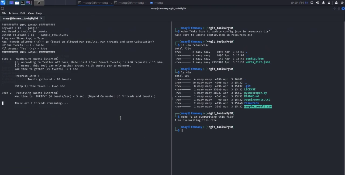Click the terminal window icon in title bar
The width and height of the screenshot is (345, 175).
tap(2, 8)
